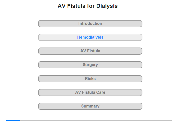Seek to the far right end of progress bar
The height and width of the screenshot is (122, 178).
pyautogui.click(x=171, y=120)
